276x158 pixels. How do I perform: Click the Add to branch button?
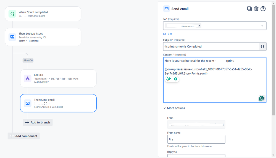[x=38, y=122]
